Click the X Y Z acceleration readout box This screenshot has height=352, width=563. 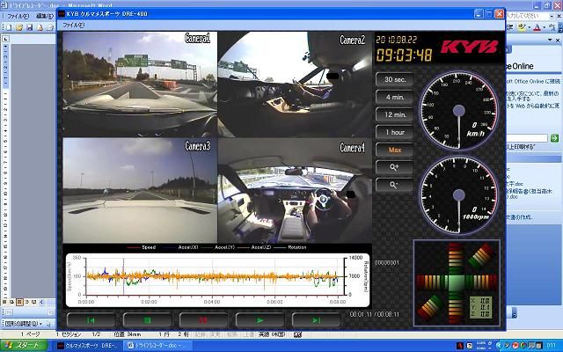[x=480, y=307]
